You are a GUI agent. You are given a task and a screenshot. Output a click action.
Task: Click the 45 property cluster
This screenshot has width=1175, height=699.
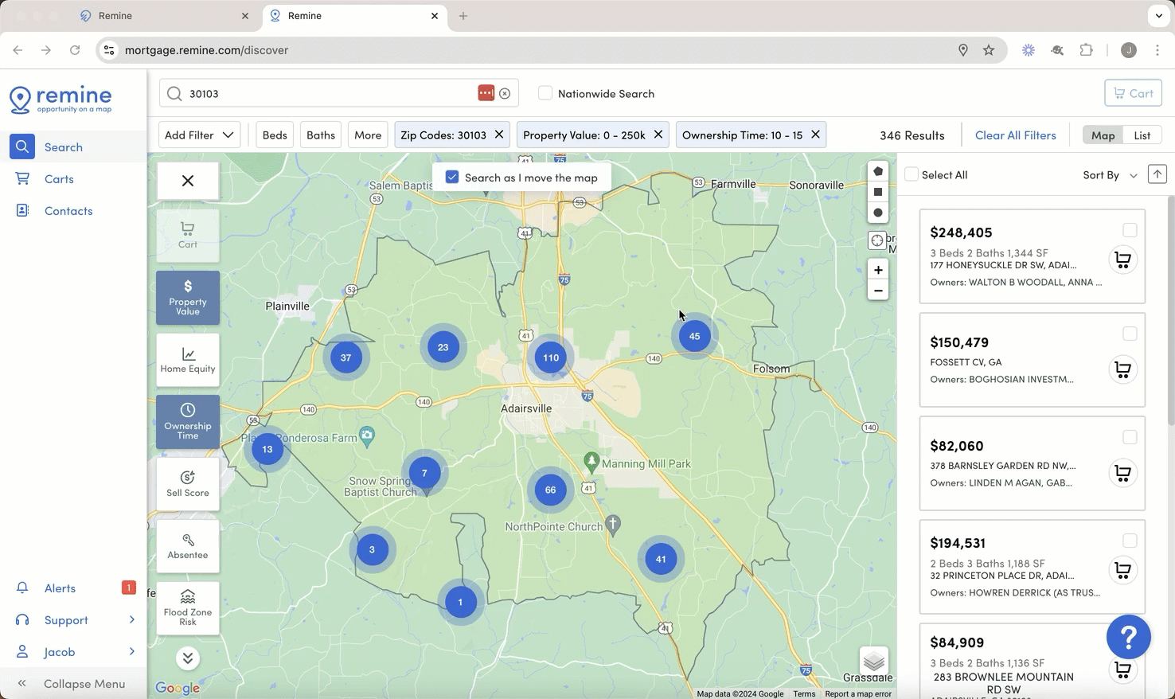[694, 336]
